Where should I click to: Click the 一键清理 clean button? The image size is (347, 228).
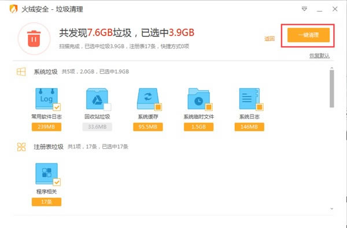point(308,35)
